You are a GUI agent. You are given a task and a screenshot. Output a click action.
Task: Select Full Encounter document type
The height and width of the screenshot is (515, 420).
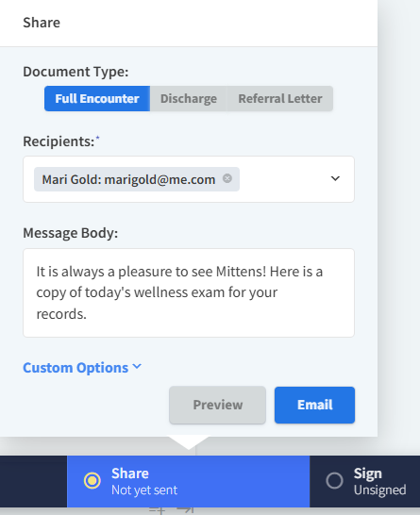pyautogui.click(x=97, y=98)
